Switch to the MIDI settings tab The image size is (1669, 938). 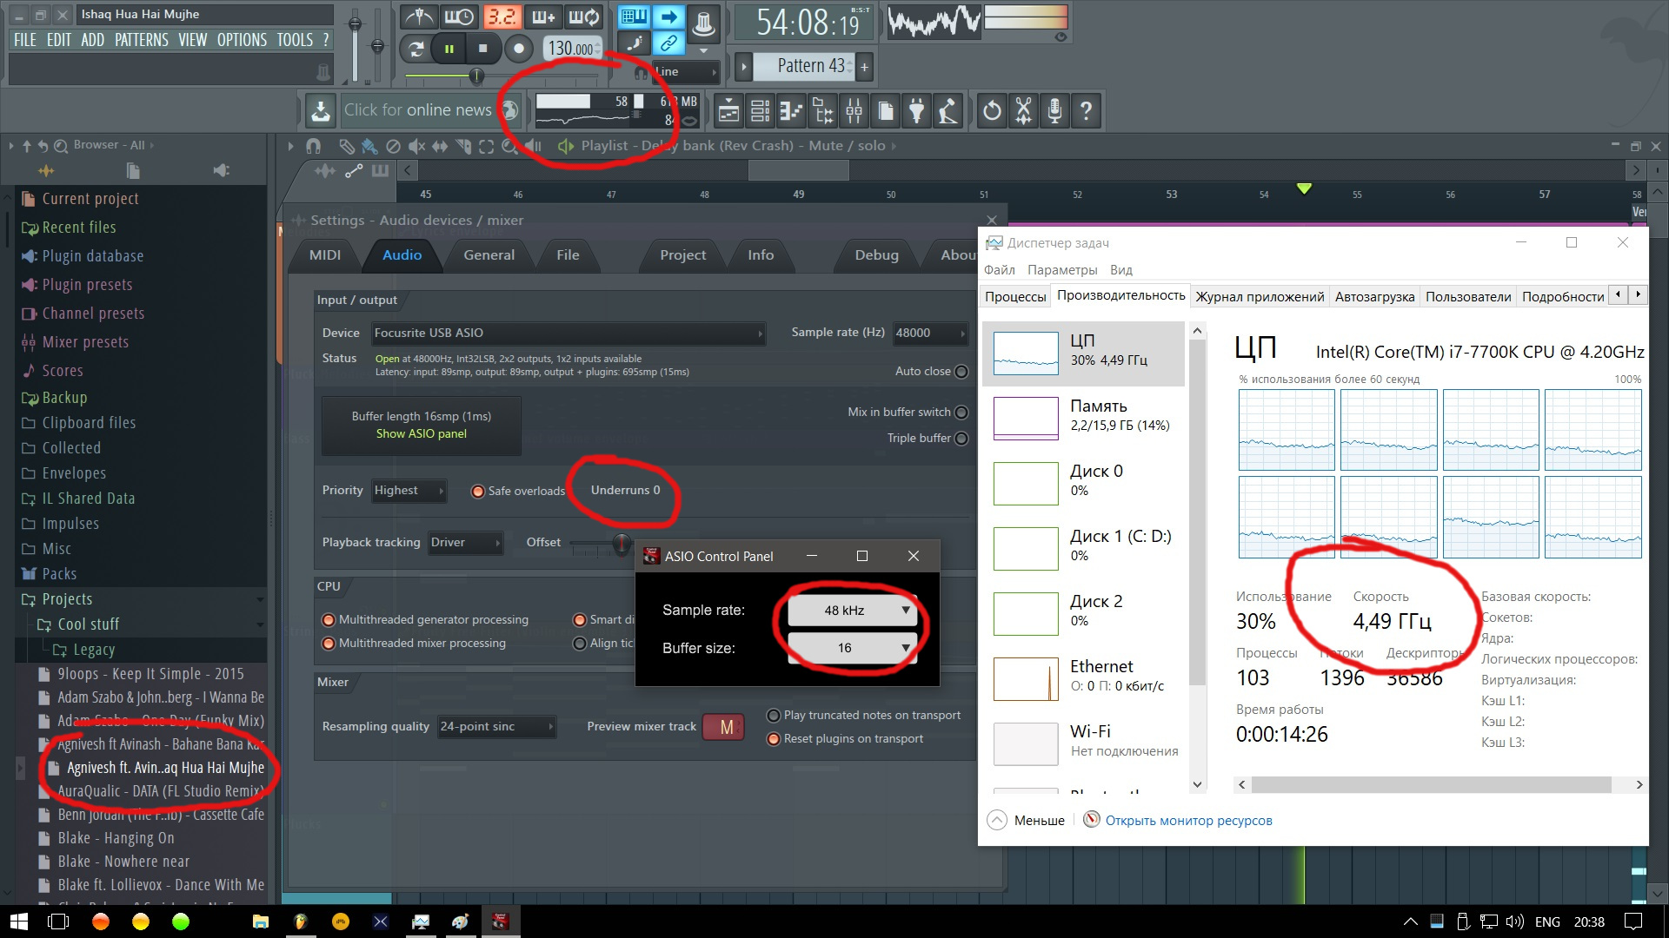pyautogui.click(x=325, y=255)
